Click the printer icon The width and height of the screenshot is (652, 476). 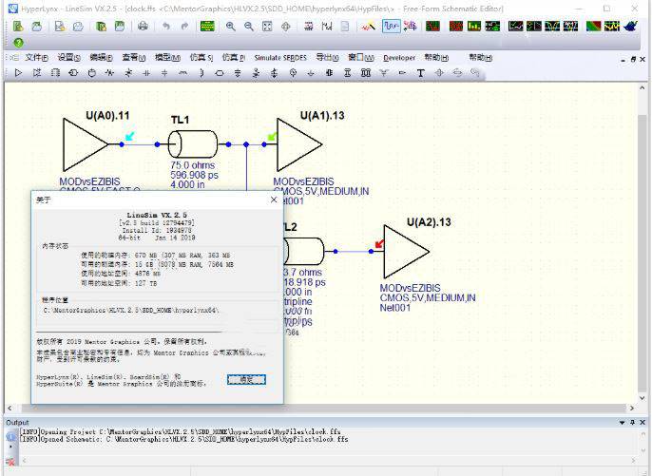pyautogui.click(x=143, y=27)
